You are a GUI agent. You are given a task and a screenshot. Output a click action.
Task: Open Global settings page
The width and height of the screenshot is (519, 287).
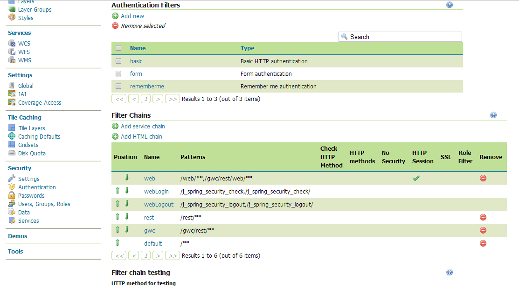click(26, 86)
